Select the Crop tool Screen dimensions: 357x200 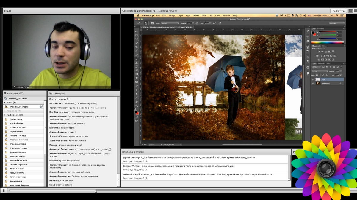(x=137, y=47)
